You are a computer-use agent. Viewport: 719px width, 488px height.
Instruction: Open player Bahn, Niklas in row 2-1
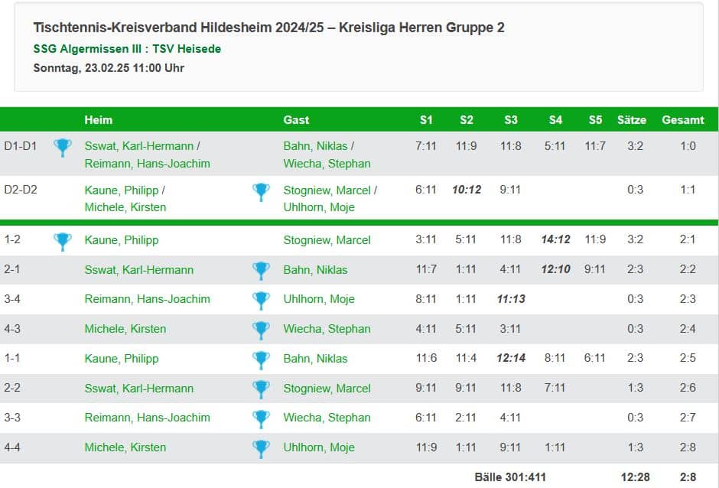315,270
